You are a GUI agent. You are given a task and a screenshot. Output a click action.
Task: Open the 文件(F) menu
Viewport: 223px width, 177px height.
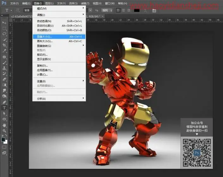point(14,3)
